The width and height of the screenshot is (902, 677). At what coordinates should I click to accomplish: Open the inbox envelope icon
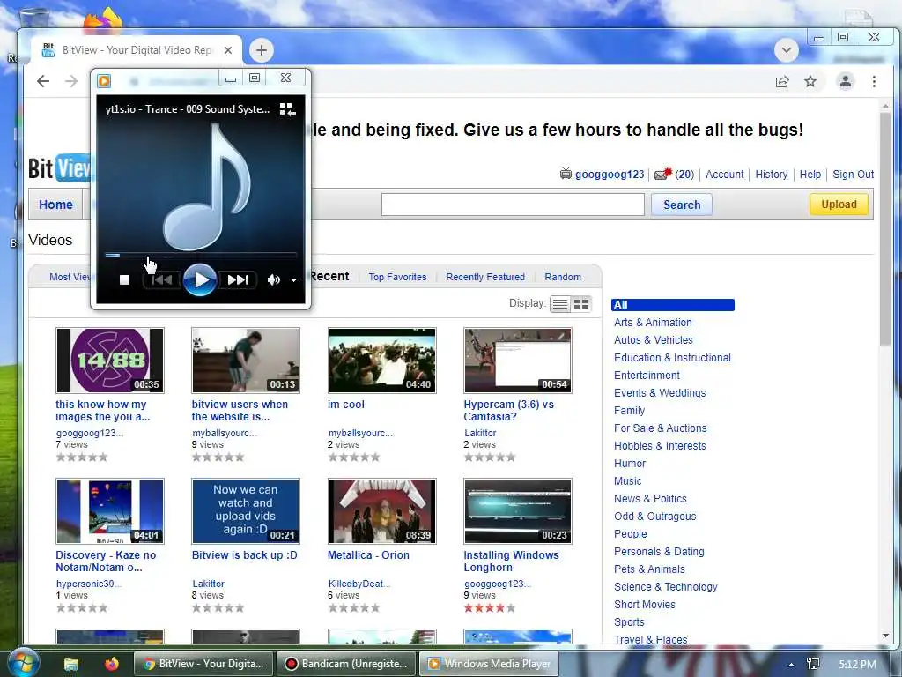pos(663,174)
